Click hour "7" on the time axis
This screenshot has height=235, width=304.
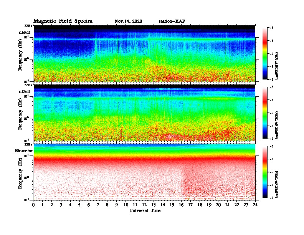98,205
